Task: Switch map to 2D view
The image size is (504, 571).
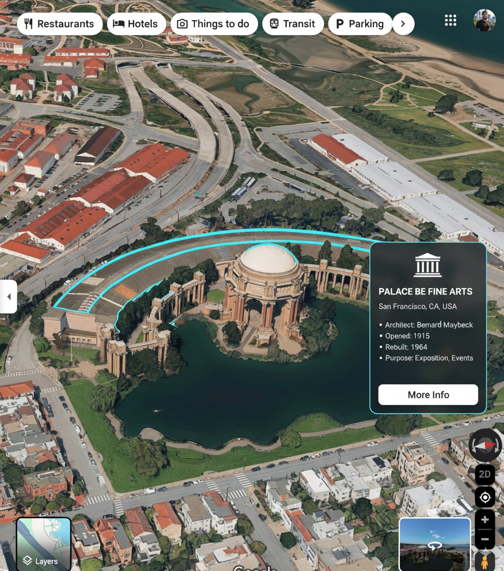Action: pyautogui.click(x=485, y=474)
